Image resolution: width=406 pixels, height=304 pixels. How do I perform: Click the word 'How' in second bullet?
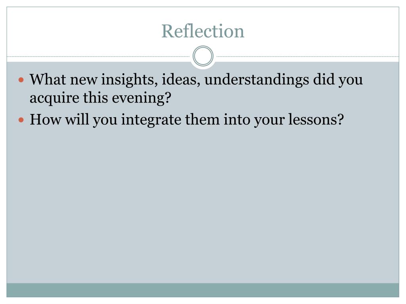coord(45,120)
